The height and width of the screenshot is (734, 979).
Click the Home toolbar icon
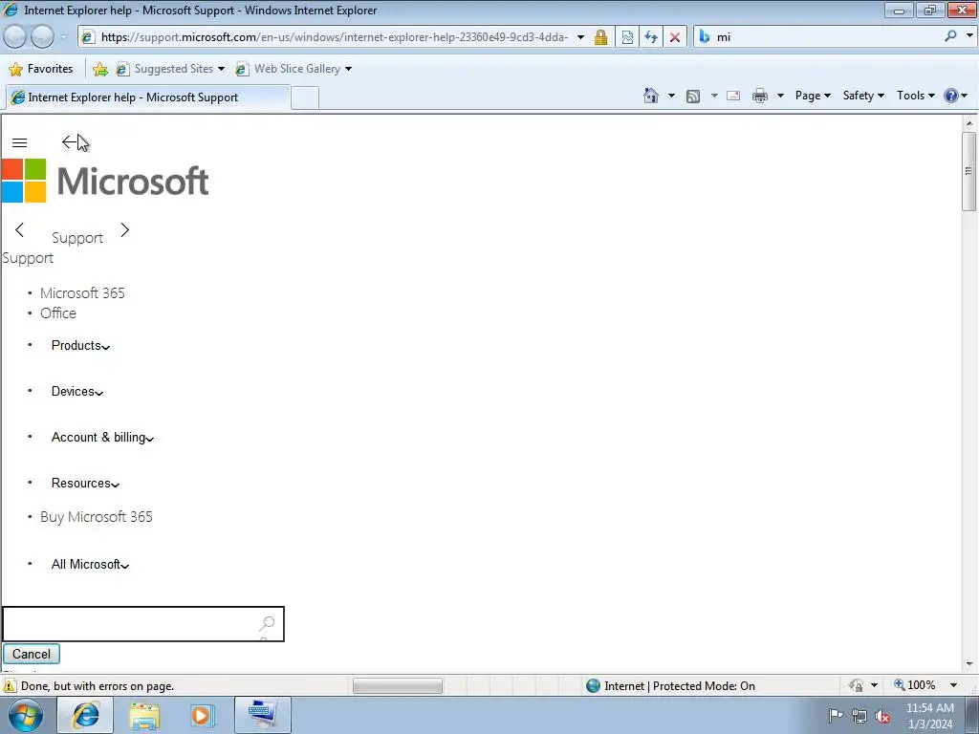[x=650, y=96]
